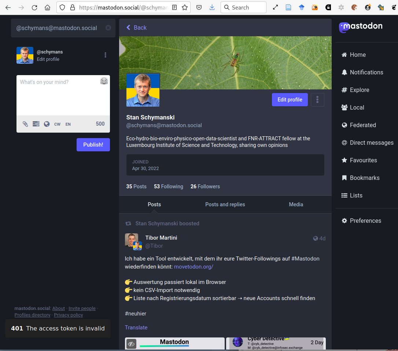Change post language EN selector
Viewport: 398px width, 351px height.
pyautogui.click(x=68, y=124)
